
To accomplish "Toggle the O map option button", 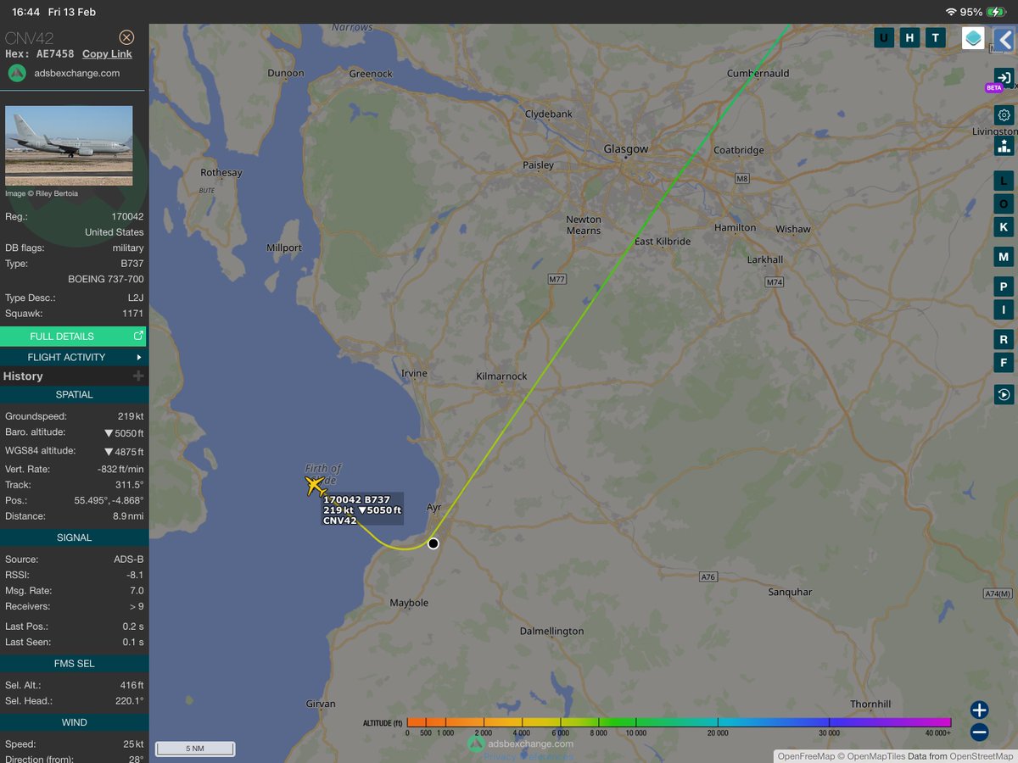I will click(x=1004, y=203).
